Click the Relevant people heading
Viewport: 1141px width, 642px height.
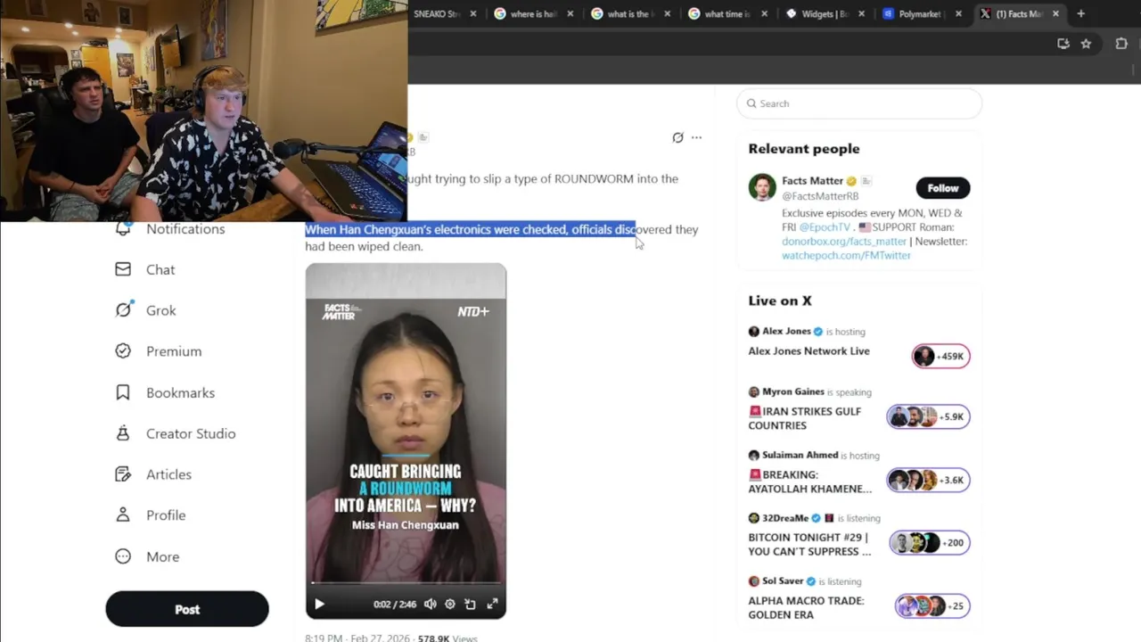click(x=804, y=149)
